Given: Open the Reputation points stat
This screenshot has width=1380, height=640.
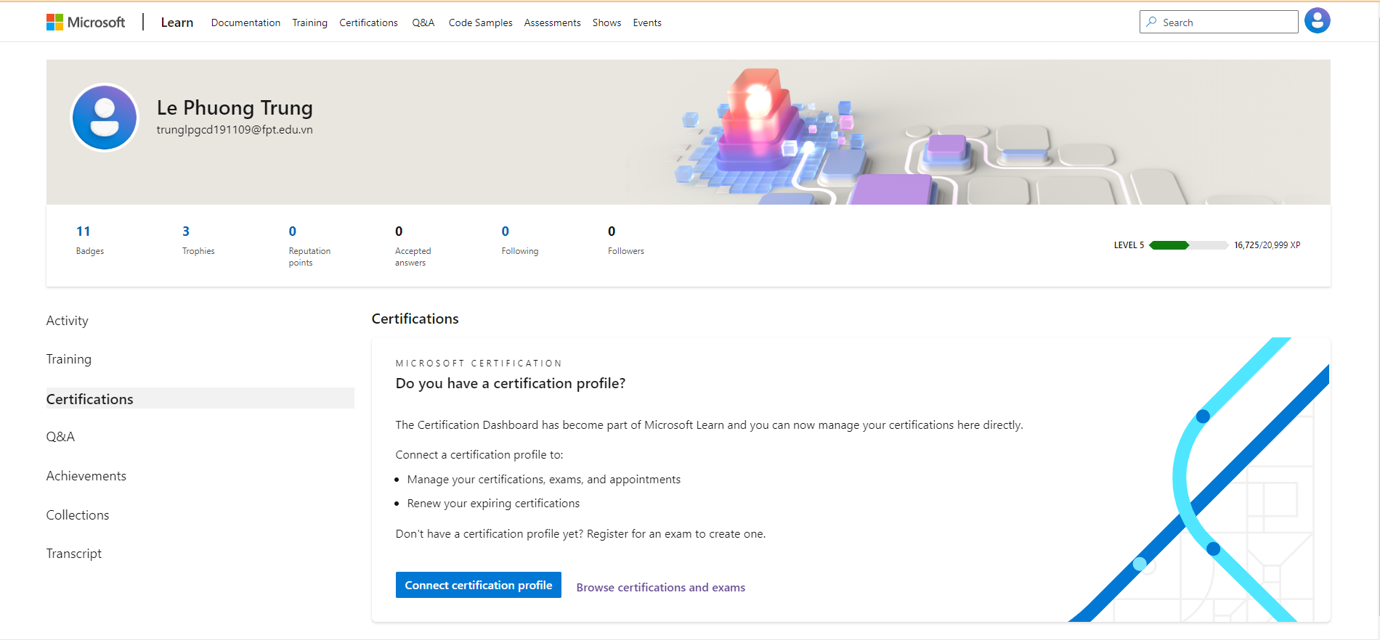Looking at the screenshot, I should coord(309,246).
